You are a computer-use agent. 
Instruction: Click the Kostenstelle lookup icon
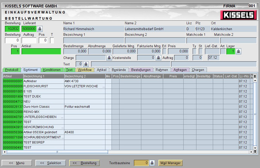click(158, 58)
